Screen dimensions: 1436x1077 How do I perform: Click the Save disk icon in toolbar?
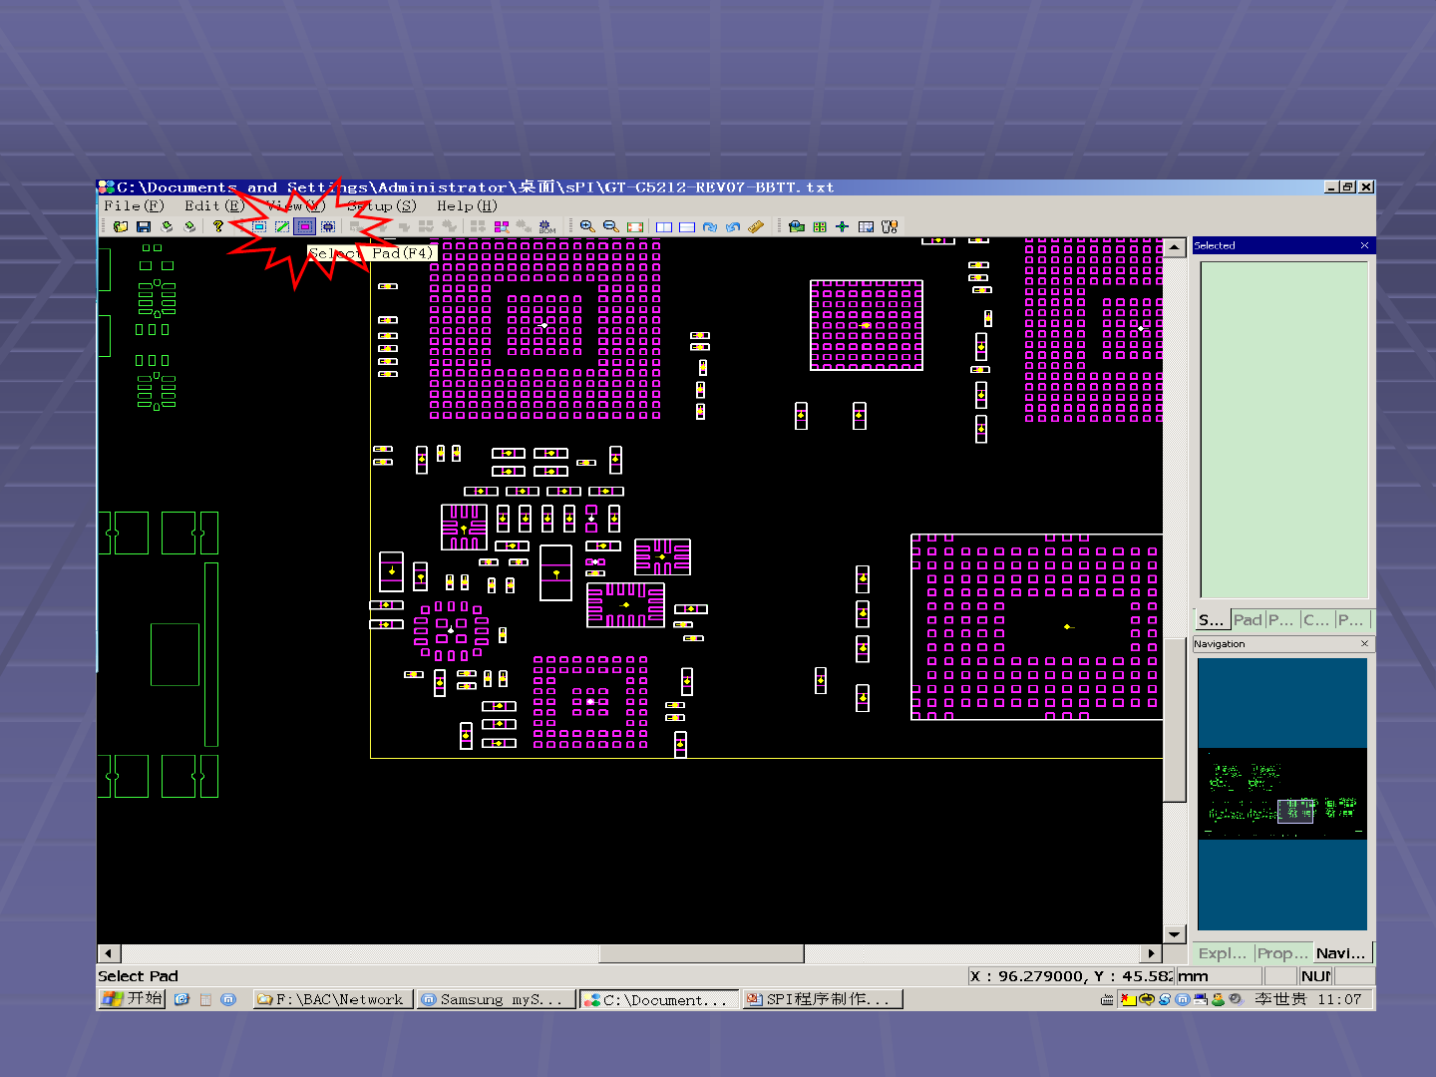point(144,227)
